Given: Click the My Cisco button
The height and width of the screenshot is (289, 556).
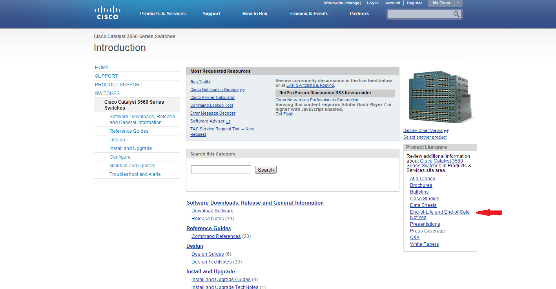Looking at the screenshot, I should tap(441, 3).
